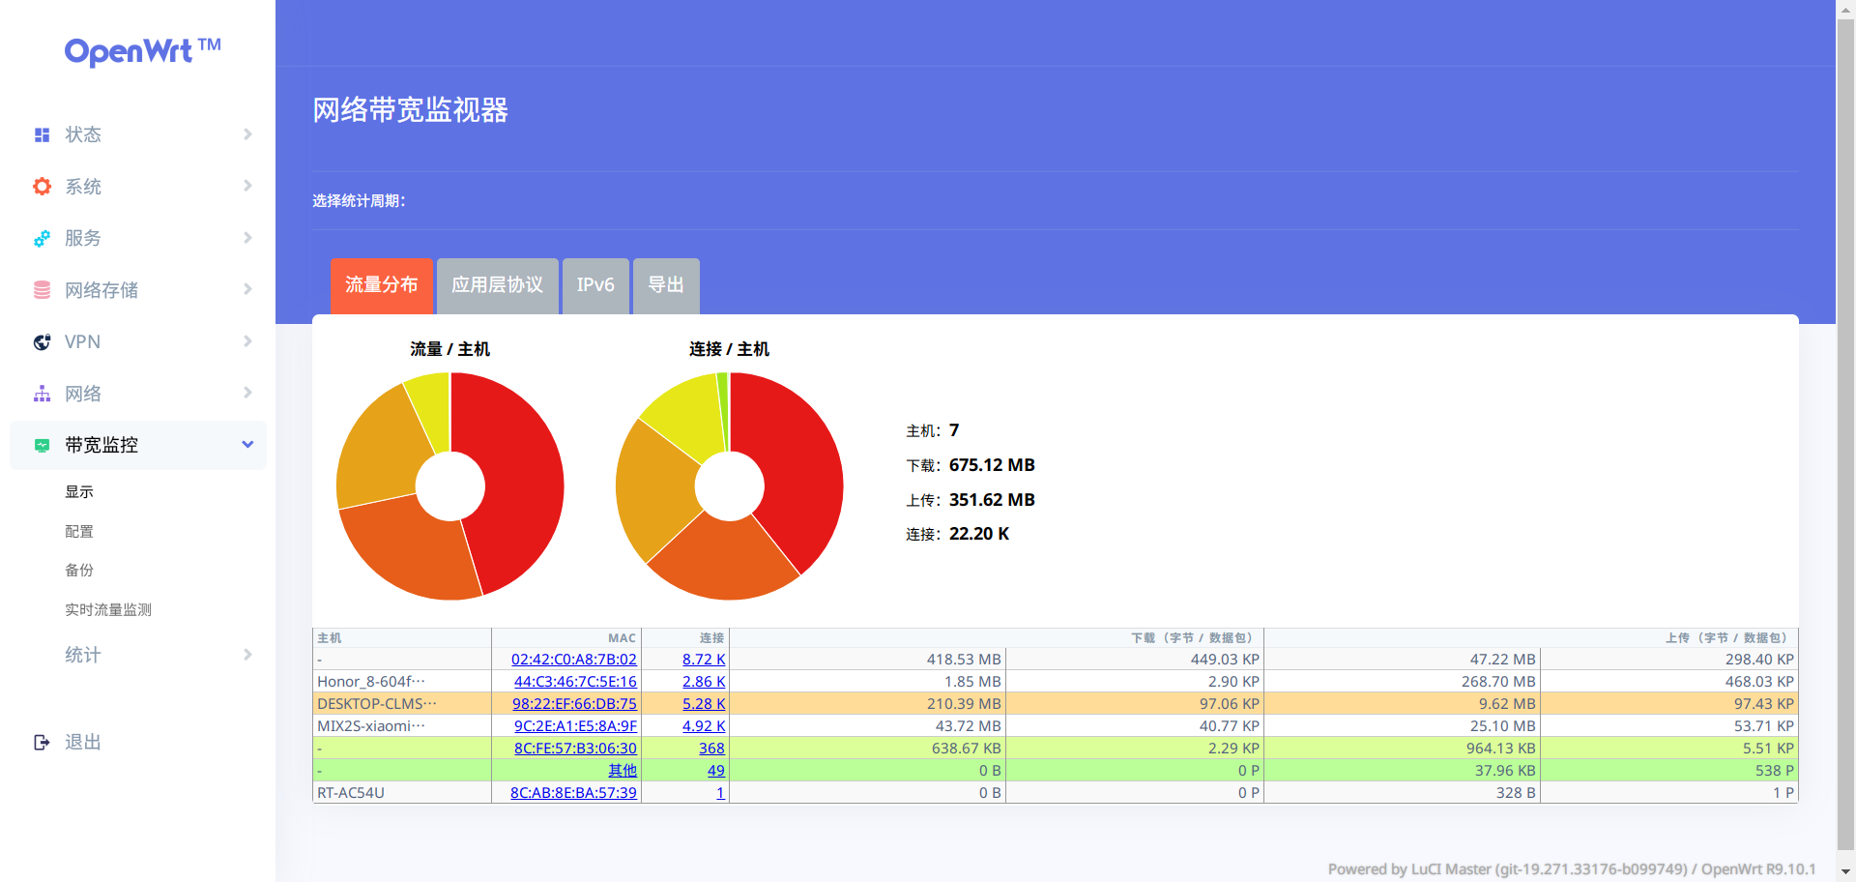Expand the 状态 sidebar section
1856x882 pixels.
click(247, 134)
